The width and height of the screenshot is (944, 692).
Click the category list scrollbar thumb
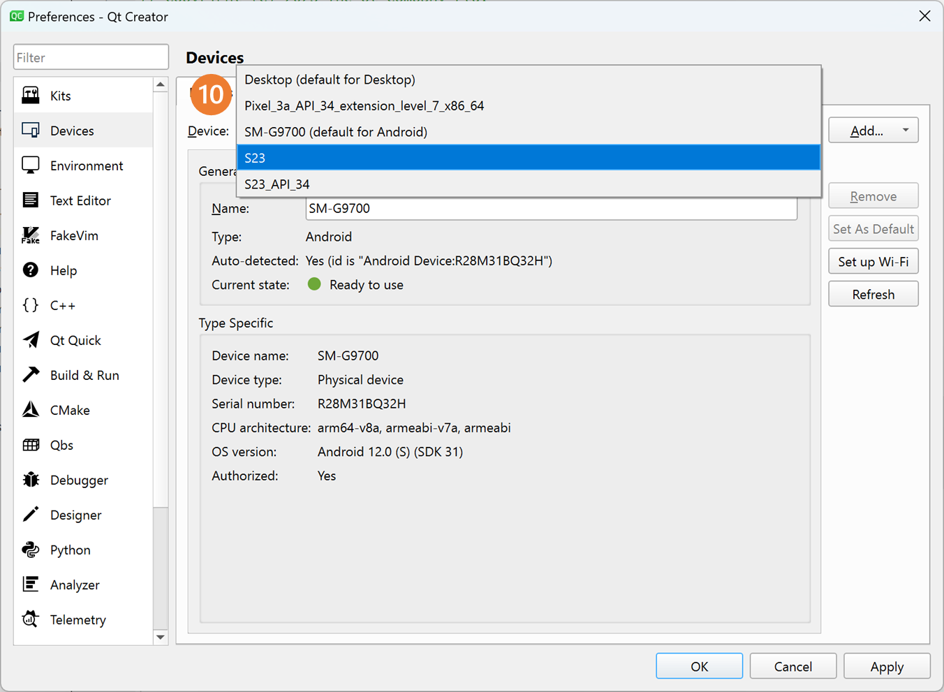(161, 300)
